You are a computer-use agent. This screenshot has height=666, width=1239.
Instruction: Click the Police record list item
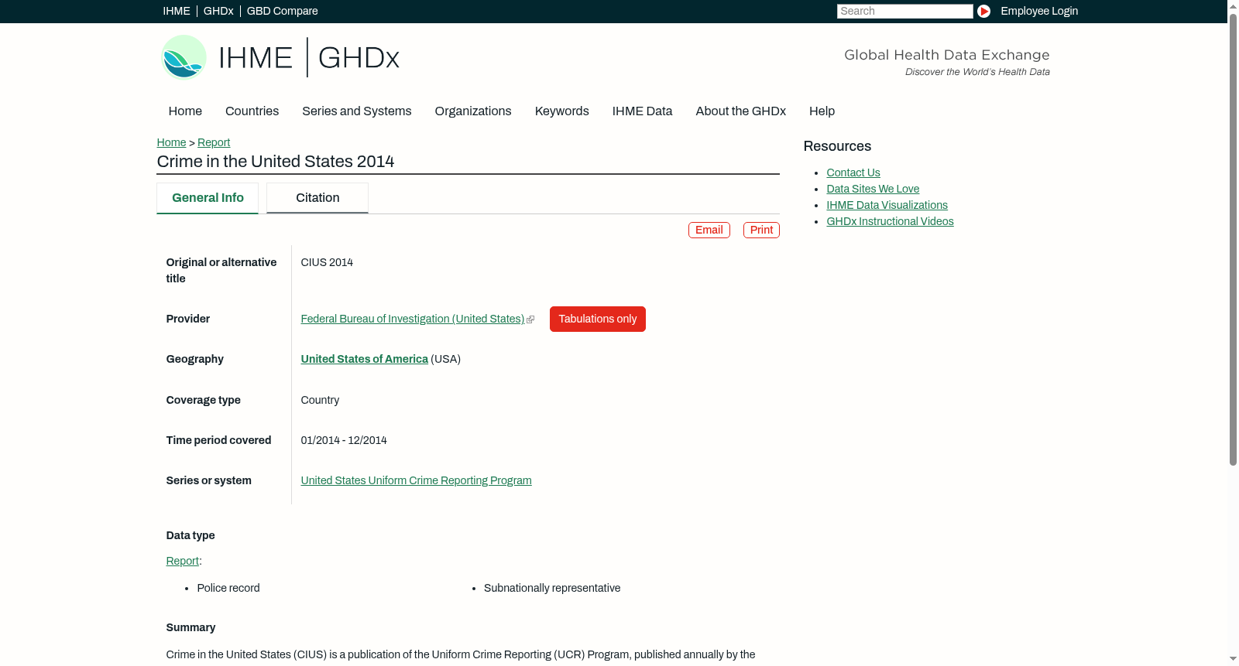tap(228, 588)
